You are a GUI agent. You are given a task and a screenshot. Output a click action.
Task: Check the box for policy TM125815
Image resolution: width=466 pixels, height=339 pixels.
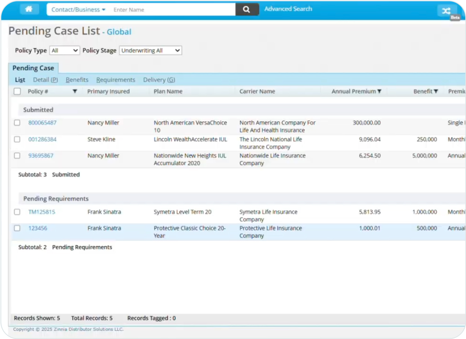point(17,212)
